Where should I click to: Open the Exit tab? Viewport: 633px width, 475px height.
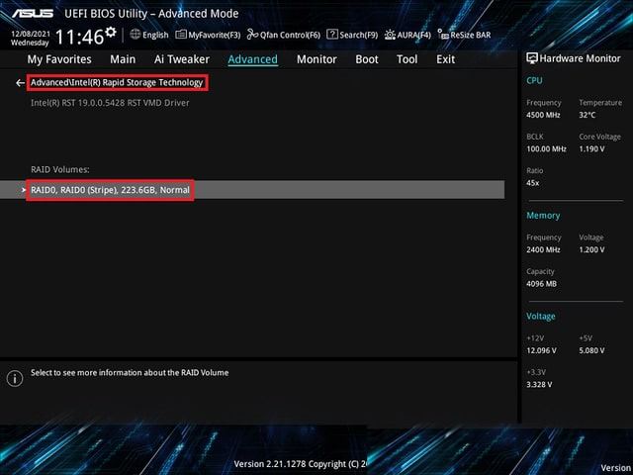[445, 59]
